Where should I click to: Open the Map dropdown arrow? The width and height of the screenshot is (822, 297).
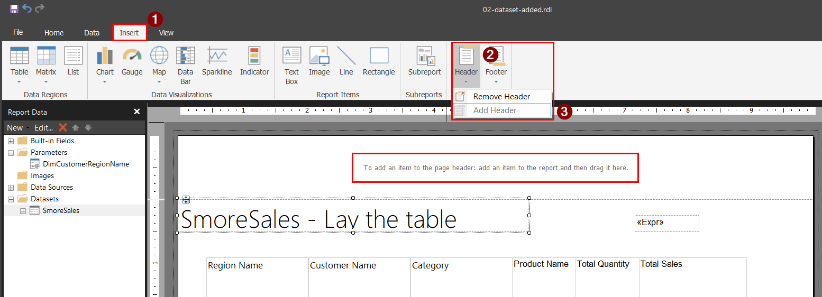(159, 82)
